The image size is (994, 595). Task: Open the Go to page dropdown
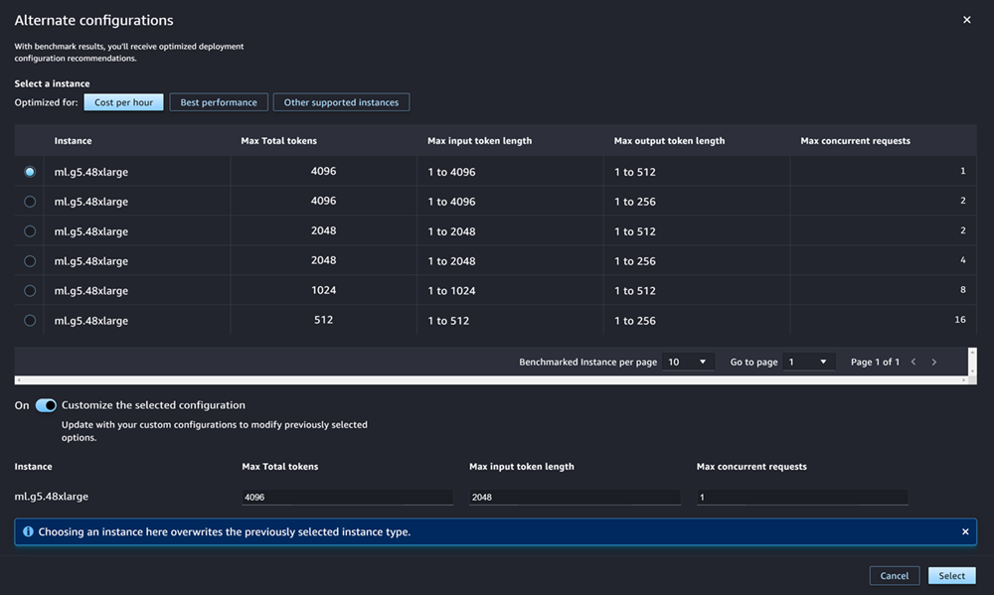pos(807,362)
